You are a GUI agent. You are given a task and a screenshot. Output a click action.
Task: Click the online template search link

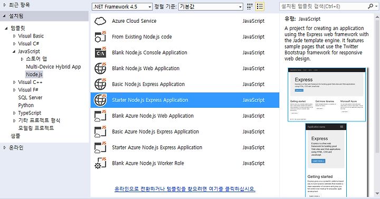185,189
